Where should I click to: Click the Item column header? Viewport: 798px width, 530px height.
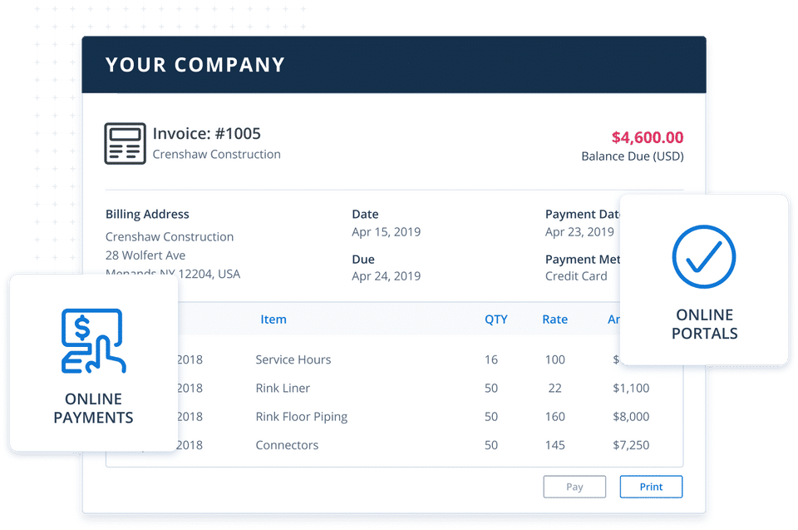pos(273,319)
